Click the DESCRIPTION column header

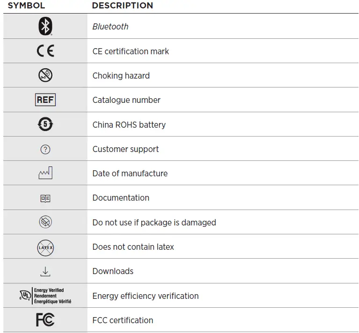(122, 6)
